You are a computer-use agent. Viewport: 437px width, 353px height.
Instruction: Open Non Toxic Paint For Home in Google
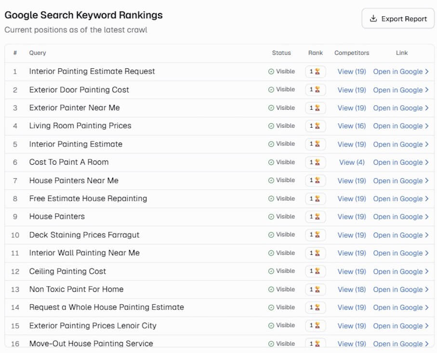(400, 289)
